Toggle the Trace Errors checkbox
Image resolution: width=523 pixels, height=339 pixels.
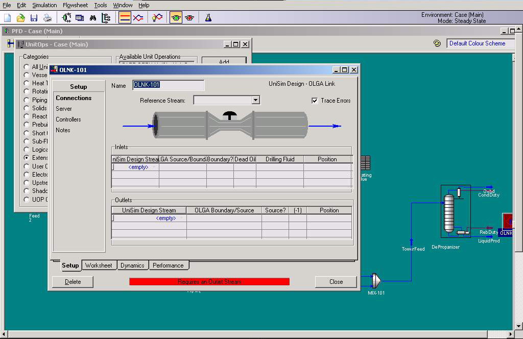[x=315, y=101]
